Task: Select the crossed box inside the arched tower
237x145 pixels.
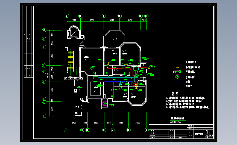Action: (74, 33)
